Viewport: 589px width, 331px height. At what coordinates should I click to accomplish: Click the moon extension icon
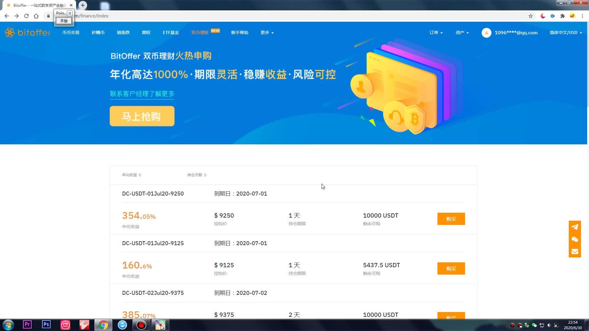point(543,16)
